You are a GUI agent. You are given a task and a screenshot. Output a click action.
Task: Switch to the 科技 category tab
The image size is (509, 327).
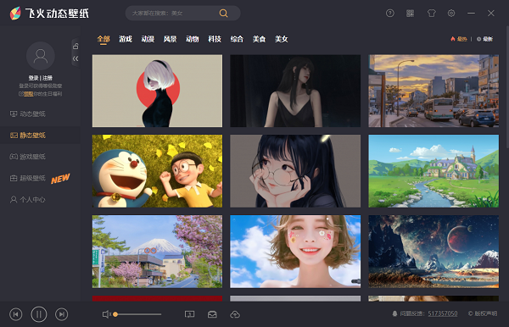pos(215,39)
